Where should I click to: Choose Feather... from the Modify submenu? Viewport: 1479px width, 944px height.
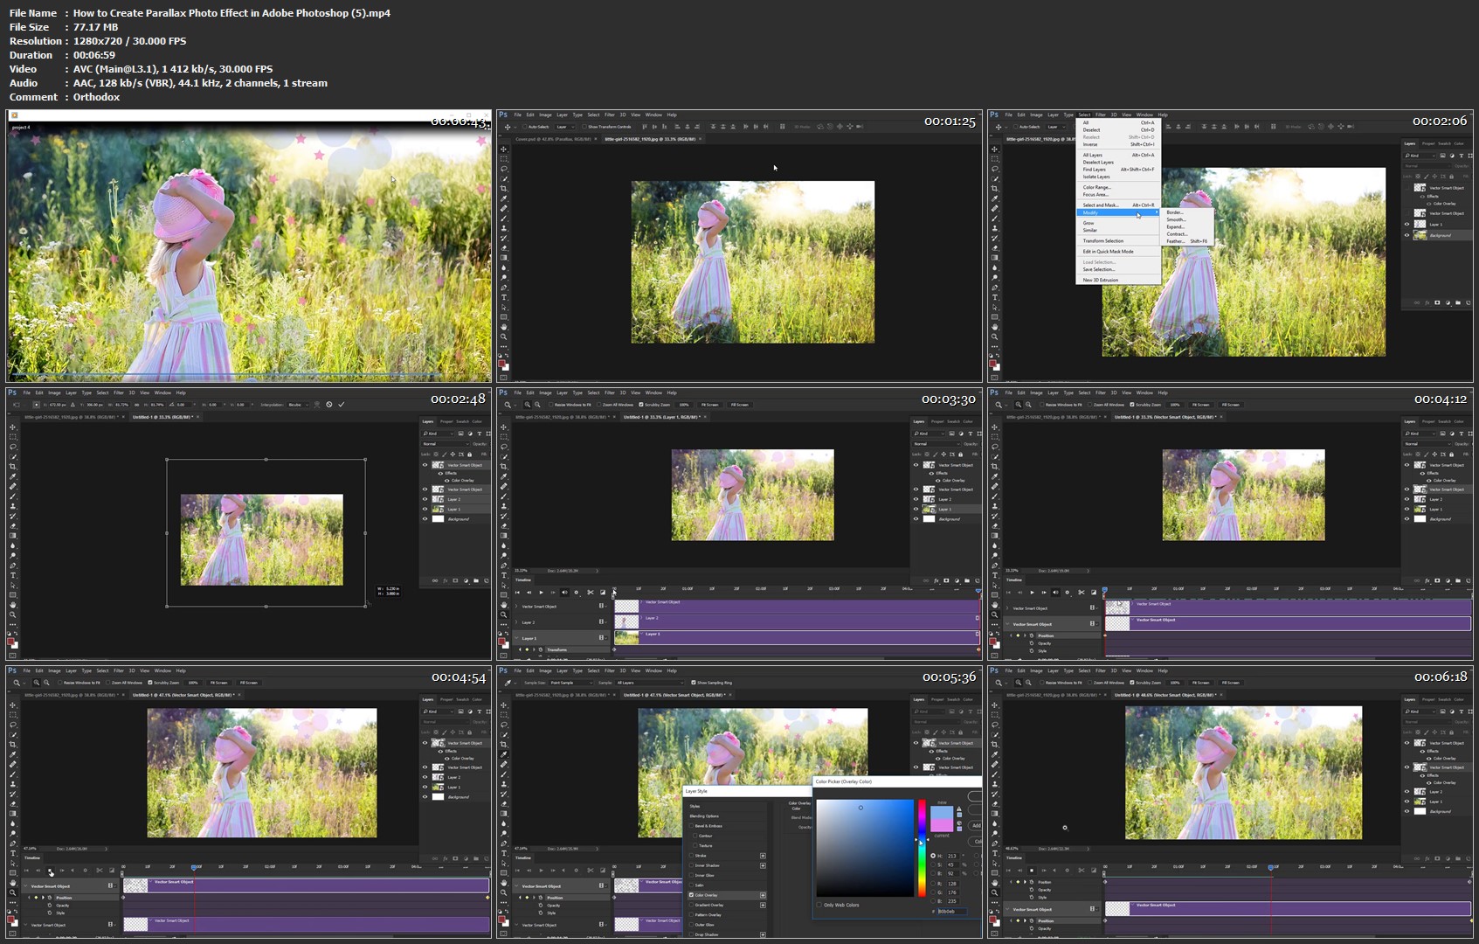[1186, 241]
